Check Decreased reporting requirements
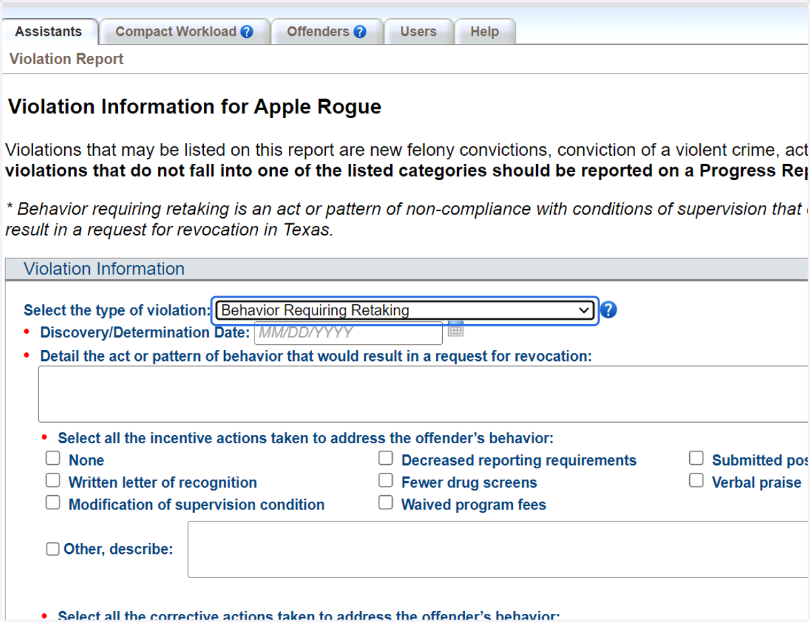 pos(385,459)
